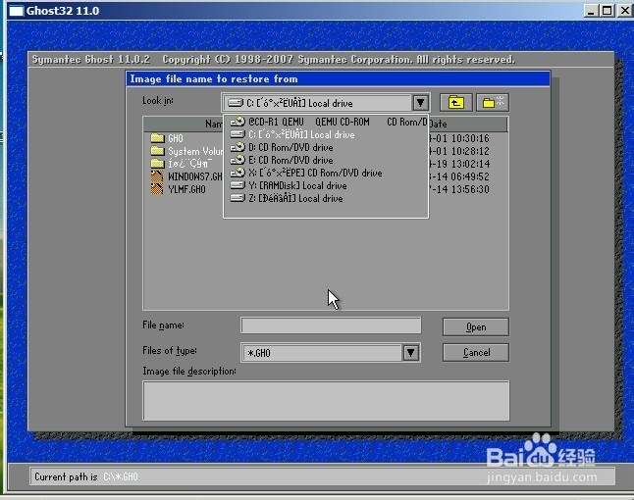Click the Ghost32 window title bar icon
This screenshot has height=500, width=634.
(x=16, y=11)
